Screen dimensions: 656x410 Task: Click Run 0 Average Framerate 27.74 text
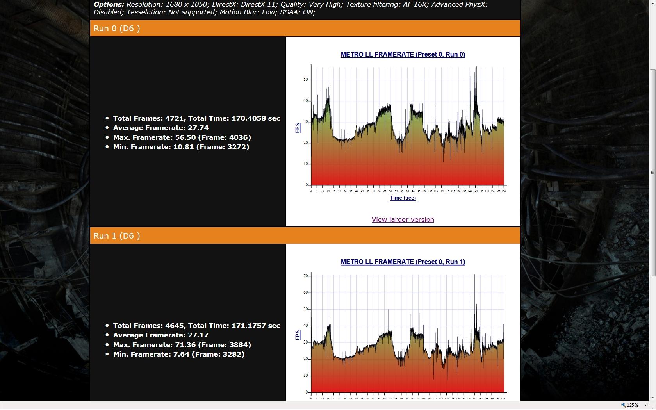pos(160,128)
